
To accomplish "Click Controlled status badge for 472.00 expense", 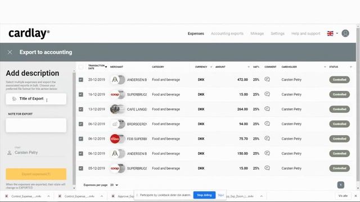I will click(339, 80).
